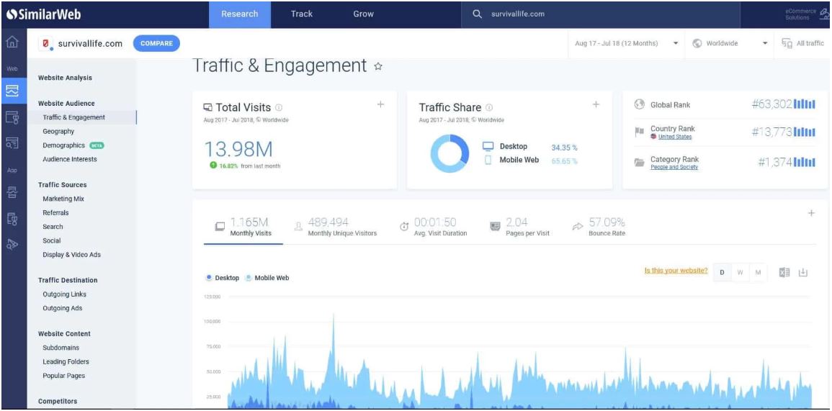Screen dimensions: 832x411
Task: Click info icon beside Traffic Share
Action: tap(489, 108)
